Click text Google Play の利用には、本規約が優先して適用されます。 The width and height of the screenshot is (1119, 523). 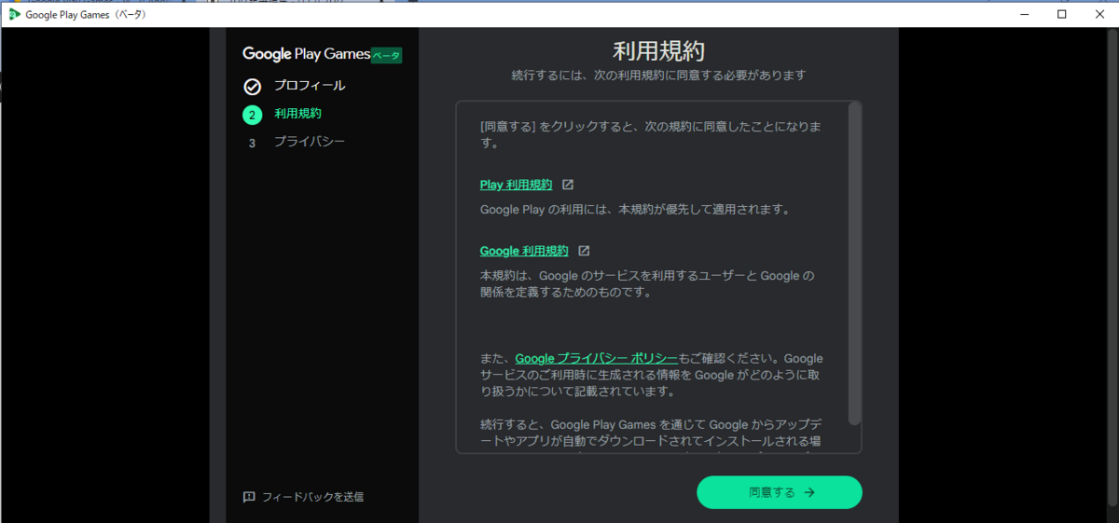(x=635, y=210)
